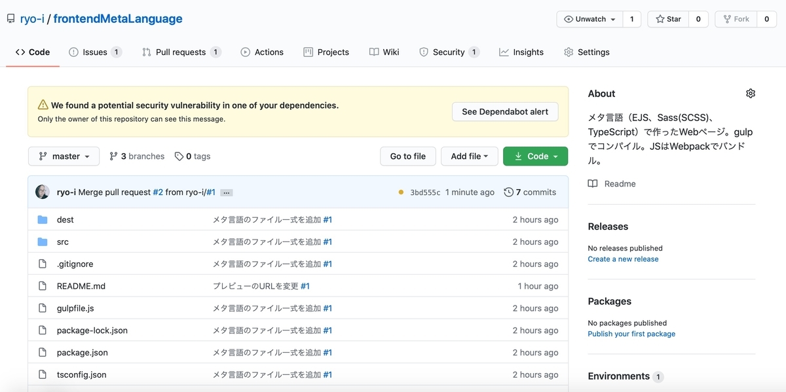Star this repository

pyautogui.click(x=668, y=19)
